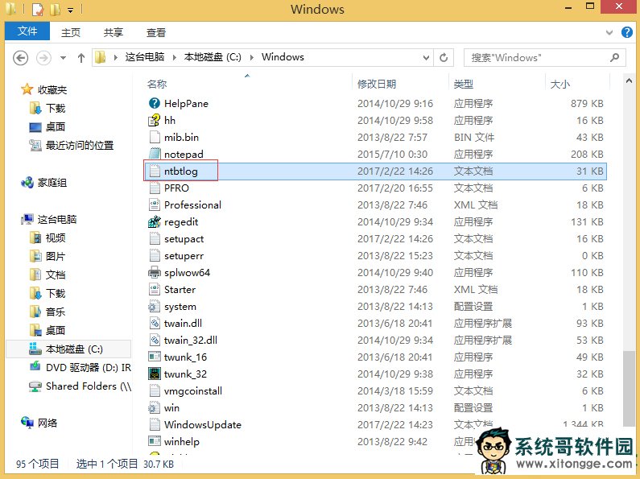
Task: Select the winhelp application icon
Action: [155, 441]
